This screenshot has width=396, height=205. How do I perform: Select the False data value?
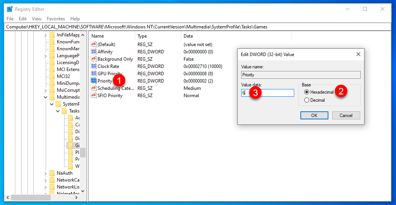tap(189, 59)
